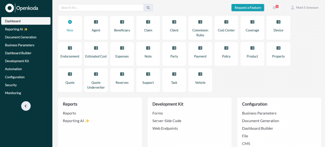Open the Claim table tile
This screenshot has width=325, height=147.
148,28
